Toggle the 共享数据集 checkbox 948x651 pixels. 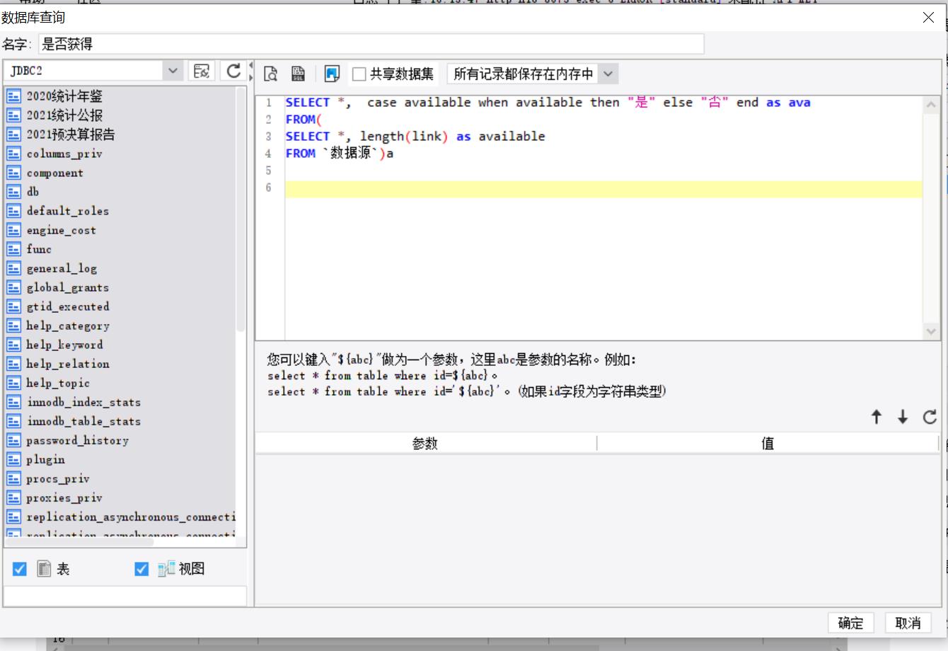(x=359, y=74)
